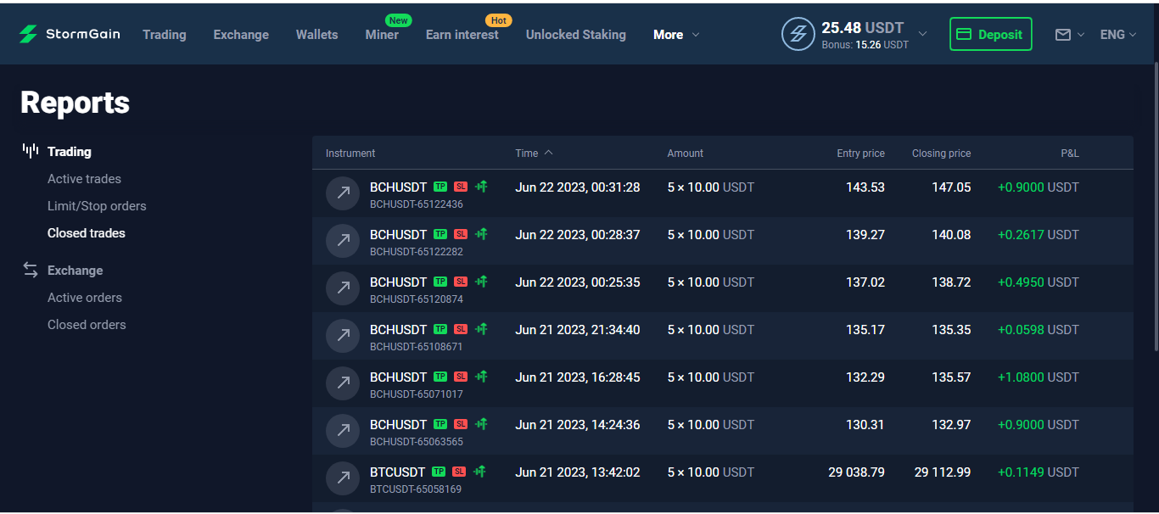Click the green growth icon on trade BCHUSDT-65108671

(481, 329)
